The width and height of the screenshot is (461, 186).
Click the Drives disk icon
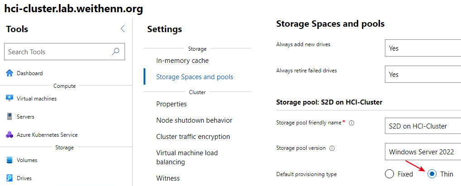pyautogui.click(x=10, y=178)
